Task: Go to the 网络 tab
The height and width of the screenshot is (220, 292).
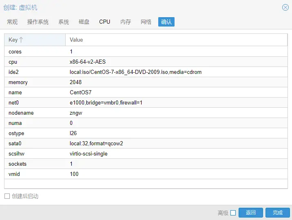Action: coord(146,22)
